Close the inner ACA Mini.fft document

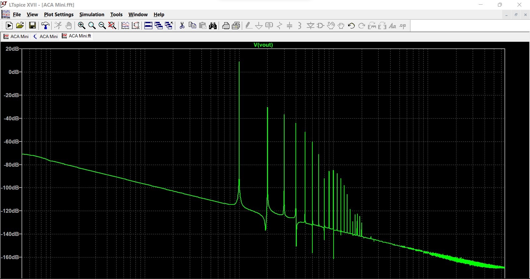click(x=525, y=15)
